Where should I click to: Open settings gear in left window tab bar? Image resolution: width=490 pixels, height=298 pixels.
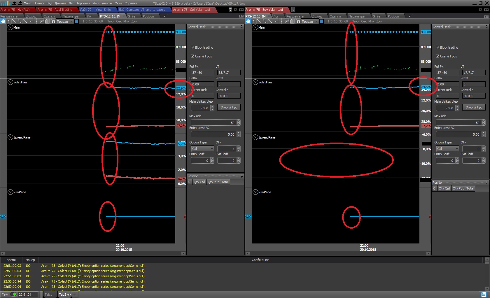click(235, 10)
